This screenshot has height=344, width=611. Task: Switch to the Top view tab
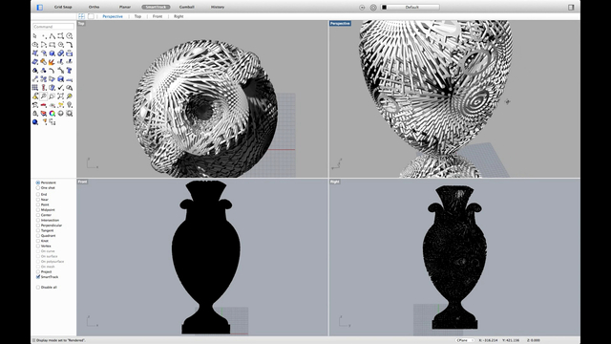137,16
